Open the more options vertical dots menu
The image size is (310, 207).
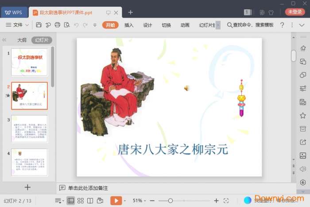(x=292, y=25)
